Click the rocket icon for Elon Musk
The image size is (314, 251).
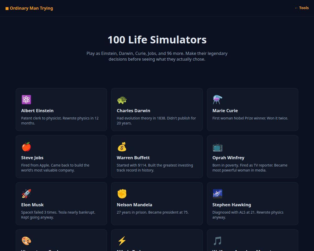point(26,194)
